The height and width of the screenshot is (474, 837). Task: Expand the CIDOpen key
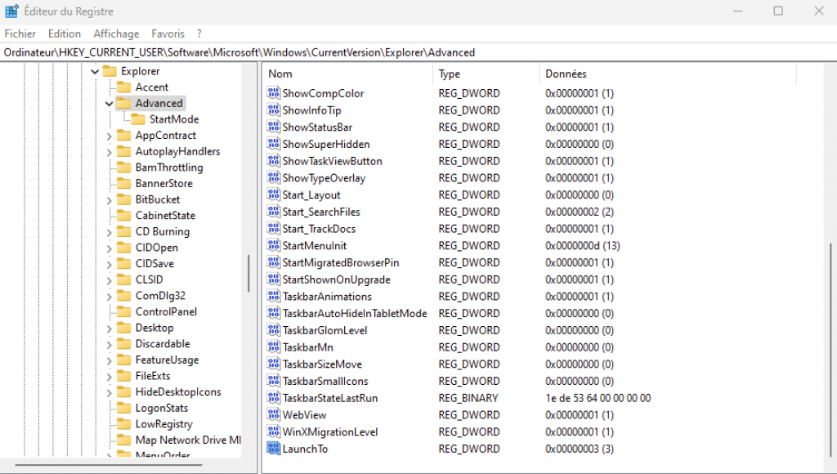coord(110,248)
